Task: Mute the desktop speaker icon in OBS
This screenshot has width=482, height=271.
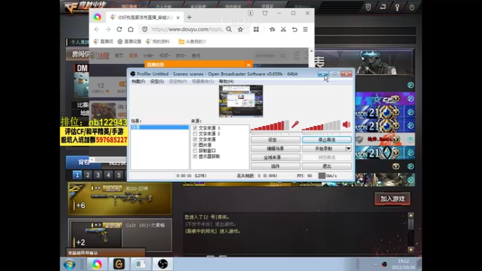Action: click(x=346, y=125)
